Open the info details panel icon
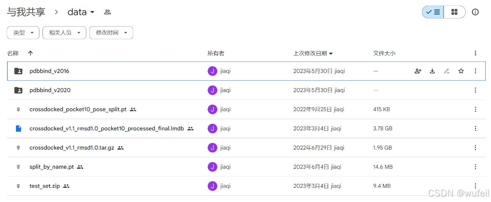491x202 pixels. pyautogui.click(x=476, y=12)
